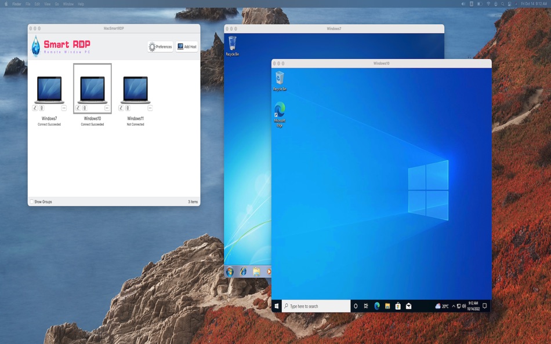551x344 pixels.
Task: Open Microsoft Store on Windows10 taskbar
Action: [x=398, y=306]
